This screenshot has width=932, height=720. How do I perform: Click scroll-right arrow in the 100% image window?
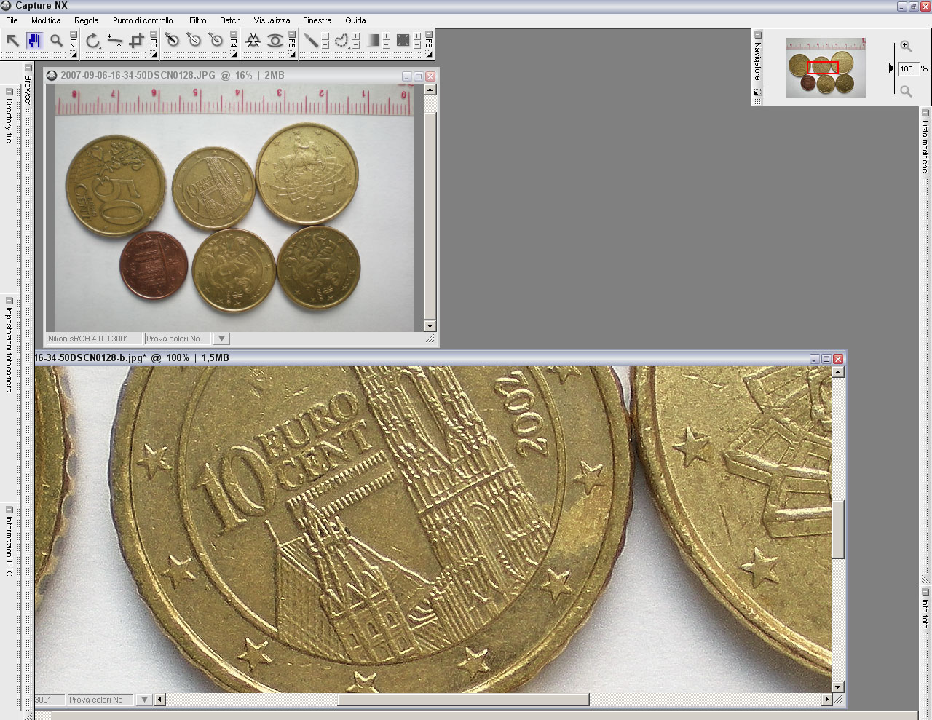click(826, 700)
